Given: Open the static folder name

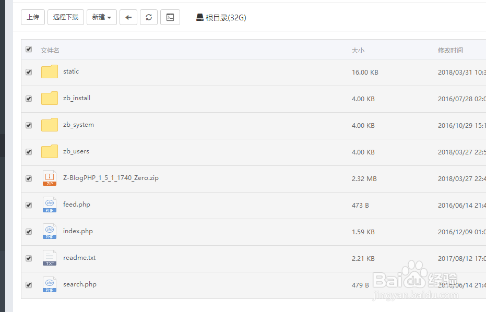Looking at the screenshot, I should 71,71.
